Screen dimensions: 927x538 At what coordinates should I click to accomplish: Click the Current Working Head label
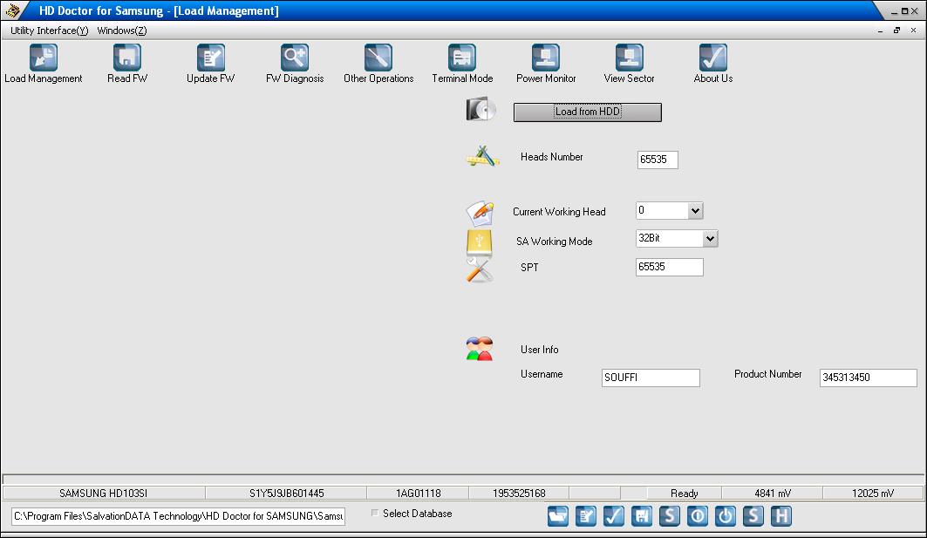559,212
